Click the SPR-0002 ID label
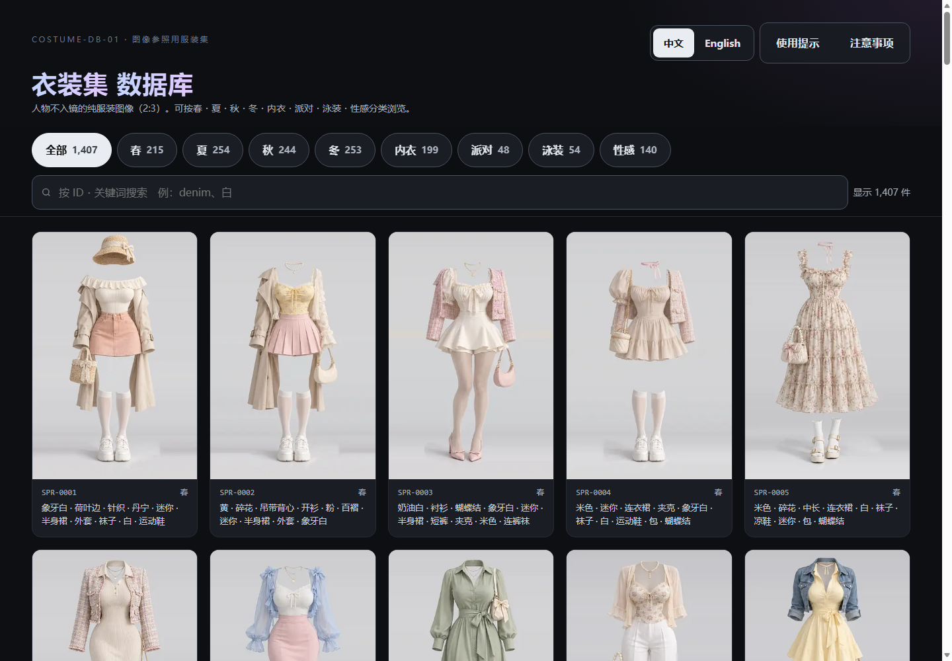This screenshot has height=661, width=952. [237, 492]
